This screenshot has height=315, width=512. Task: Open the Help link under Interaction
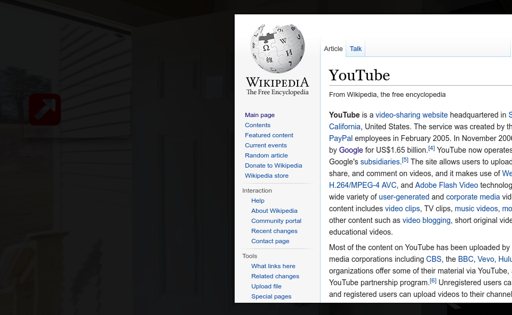(258, 201)
